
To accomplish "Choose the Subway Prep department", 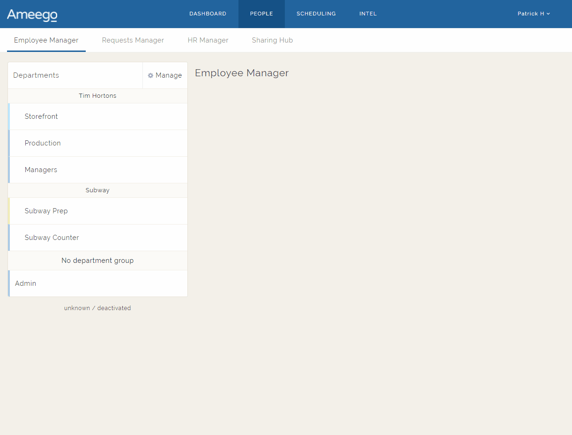I will tap(46, 211).
